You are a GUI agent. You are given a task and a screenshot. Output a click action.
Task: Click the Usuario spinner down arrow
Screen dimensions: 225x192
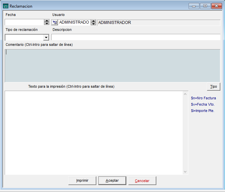pyautogui.click(x=93, y=24)
